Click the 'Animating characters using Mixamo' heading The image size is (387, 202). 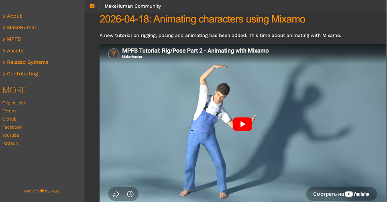pyautogui.click(x=202, y=19)
